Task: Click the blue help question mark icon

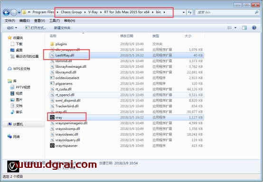Action: [254, 28]
